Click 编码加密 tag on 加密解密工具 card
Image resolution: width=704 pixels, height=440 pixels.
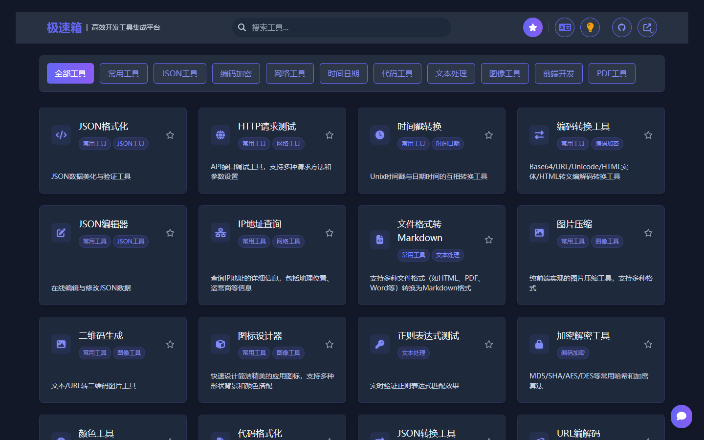(573, 353)
